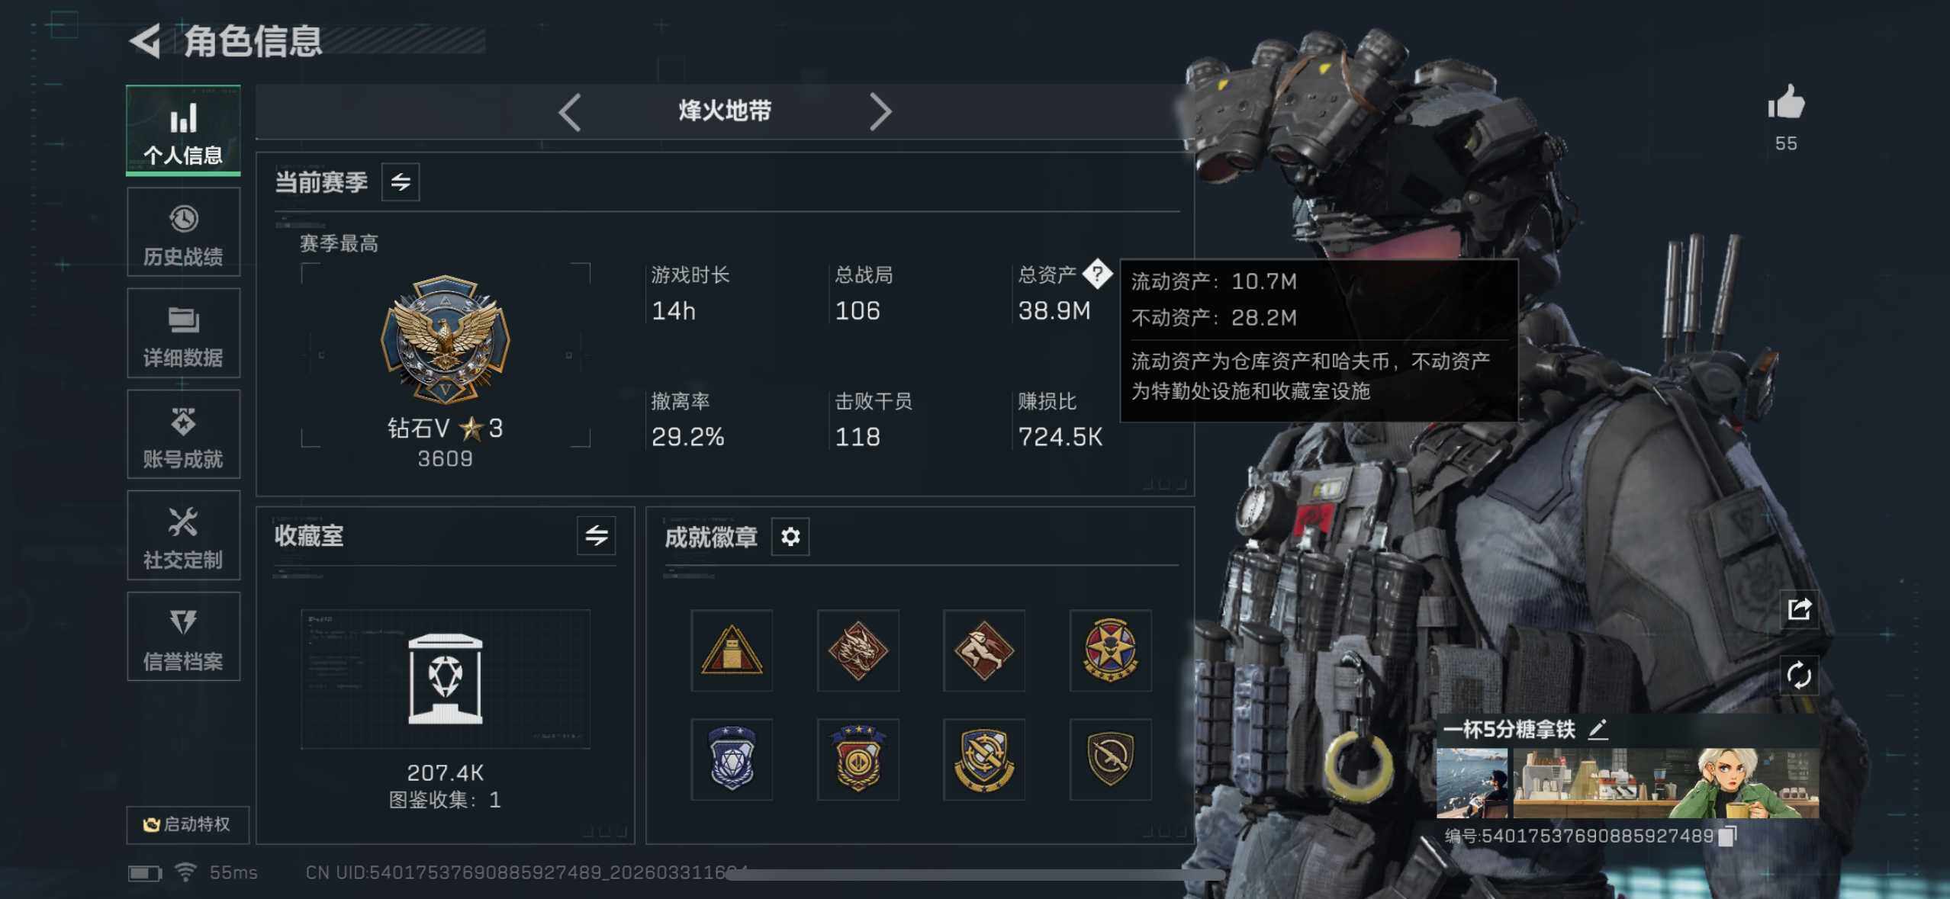Click the share icon beside the character
This screenshot has width=1950, height=899.
[x=1799, y=609]
